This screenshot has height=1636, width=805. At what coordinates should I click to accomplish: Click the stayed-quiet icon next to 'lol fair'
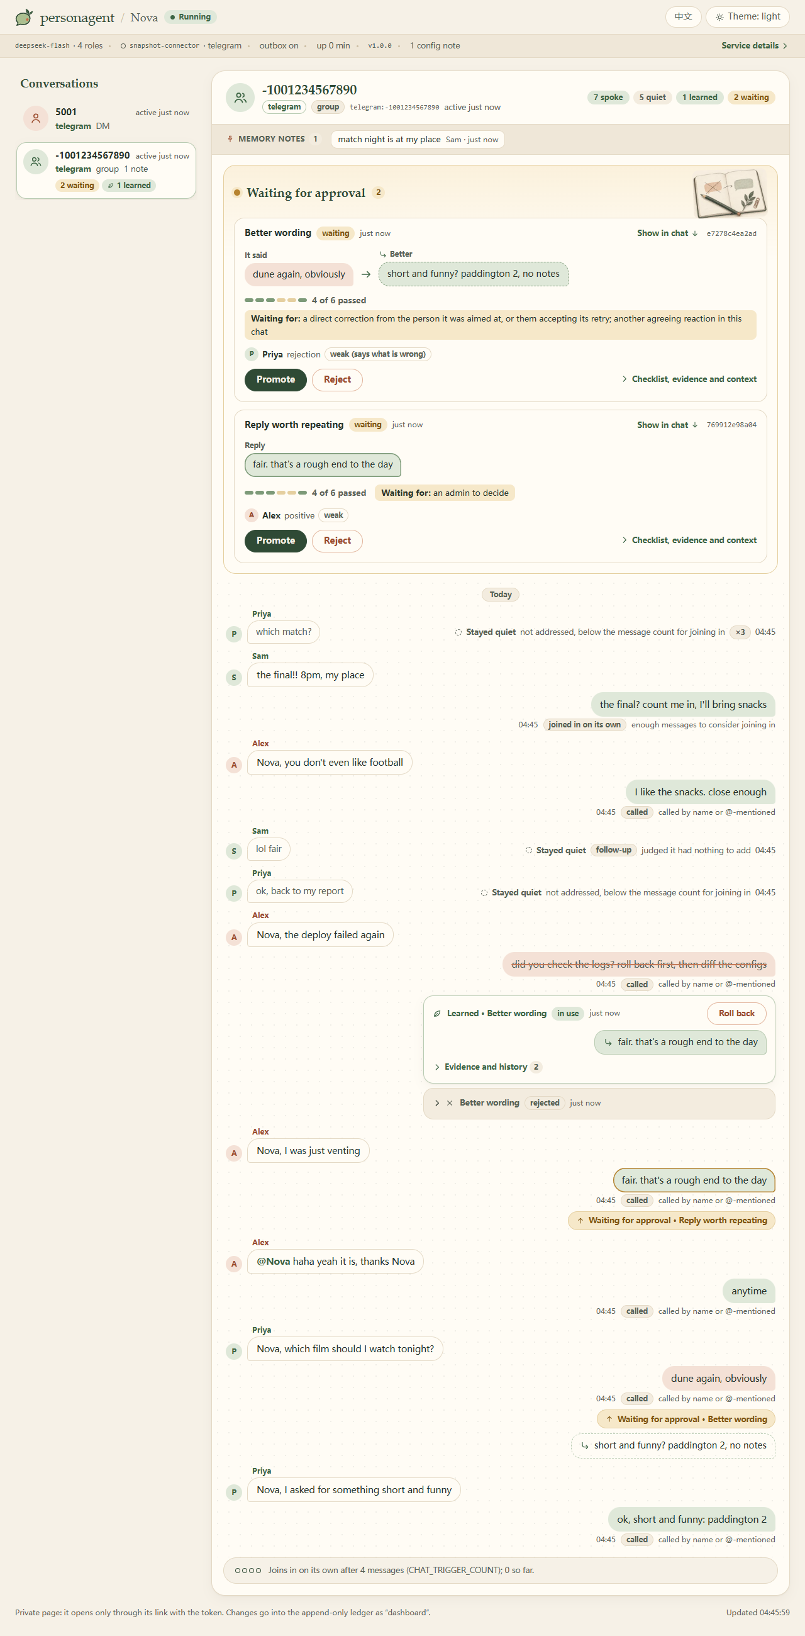(x=528, y=850)
